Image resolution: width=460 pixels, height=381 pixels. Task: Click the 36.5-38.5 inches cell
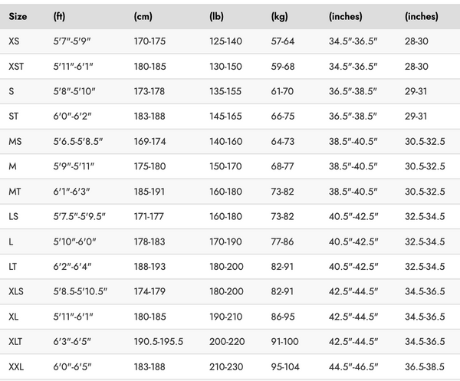pos(424,367)
